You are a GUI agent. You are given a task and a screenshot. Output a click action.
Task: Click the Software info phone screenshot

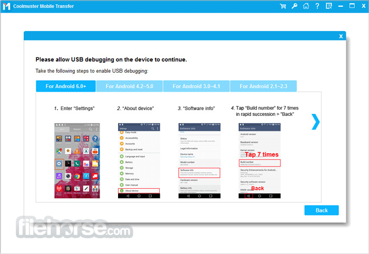tap(199, 161)
